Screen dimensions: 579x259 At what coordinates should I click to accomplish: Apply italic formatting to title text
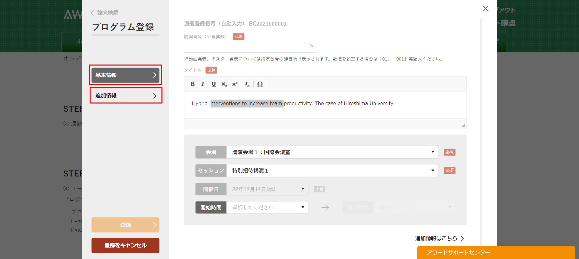pos(203,84)
